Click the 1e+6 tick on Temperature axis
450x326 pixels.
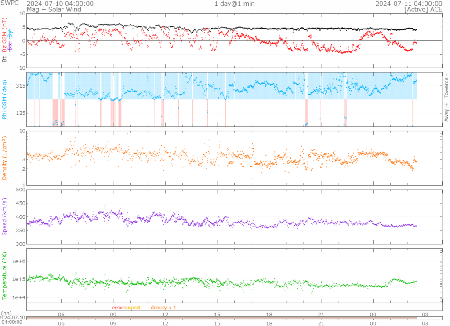pyautogui.click(x=19, y=261)
